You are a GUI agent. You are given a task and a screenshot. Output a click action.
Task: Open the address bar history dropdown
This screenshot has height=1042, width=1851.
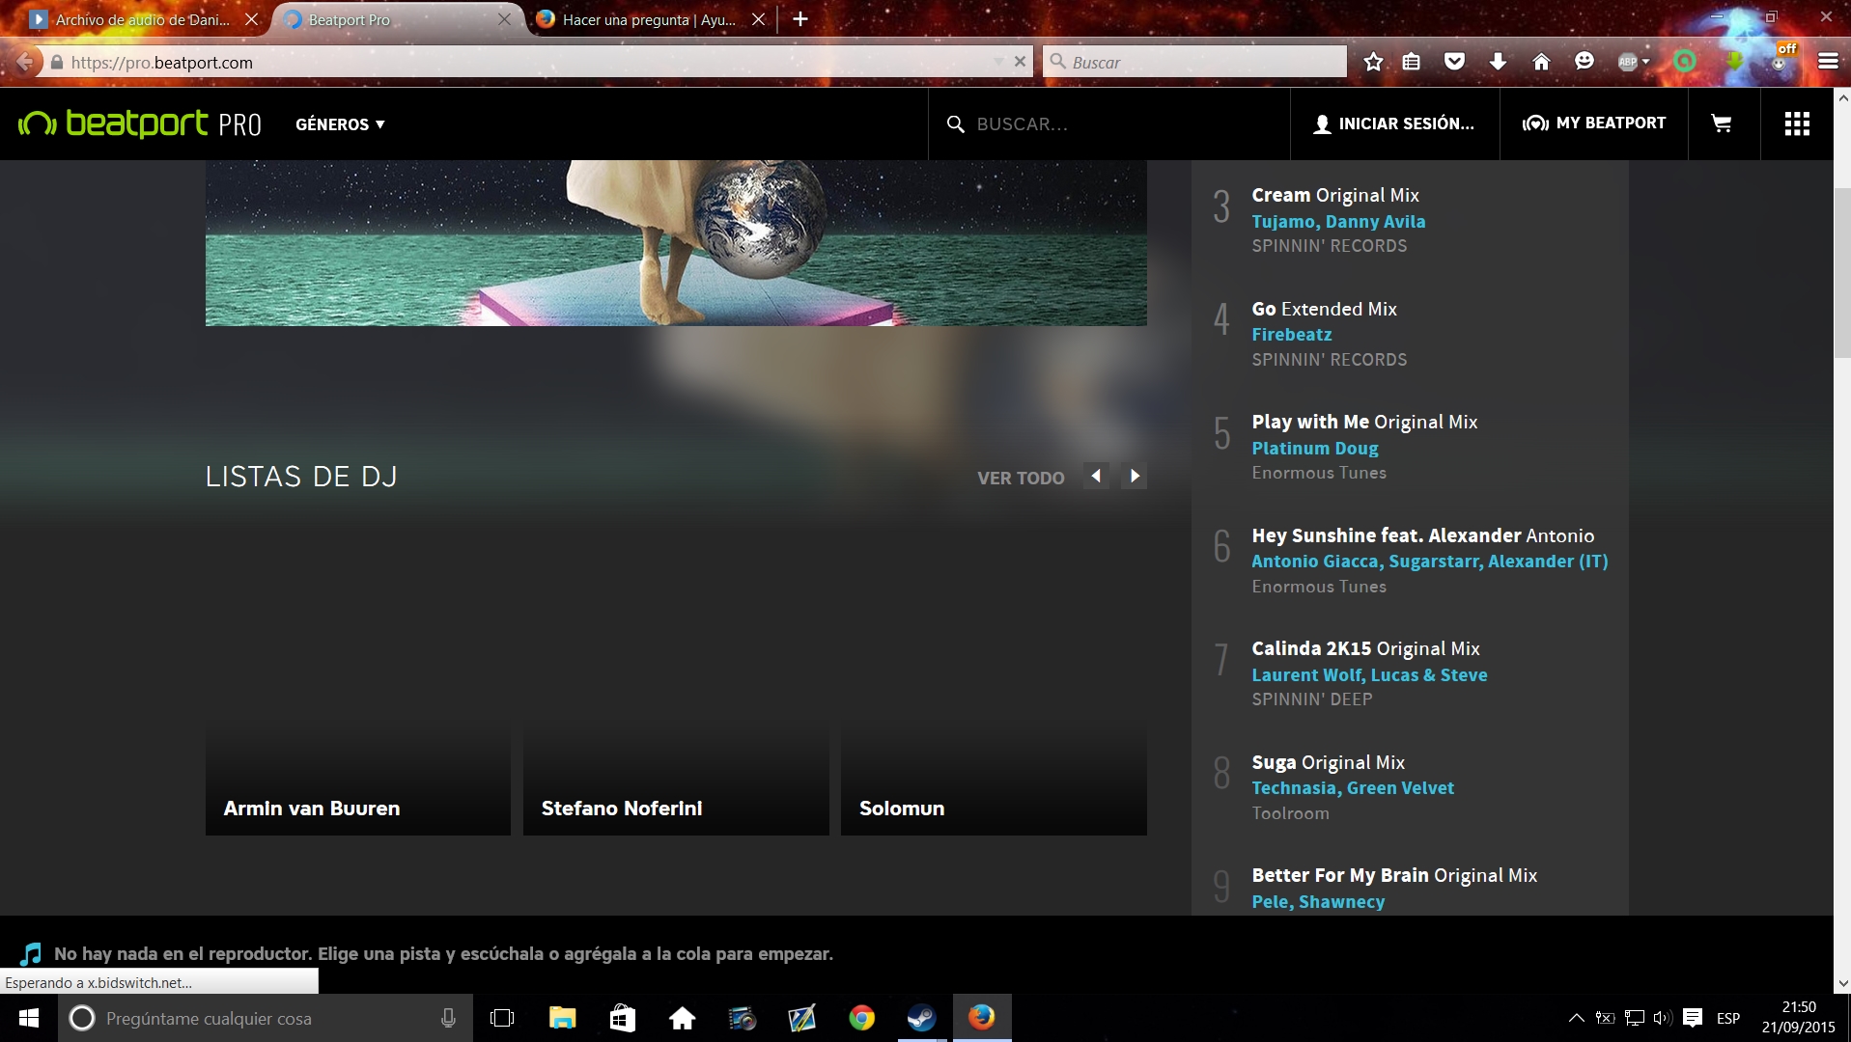(x=998, y=62)
